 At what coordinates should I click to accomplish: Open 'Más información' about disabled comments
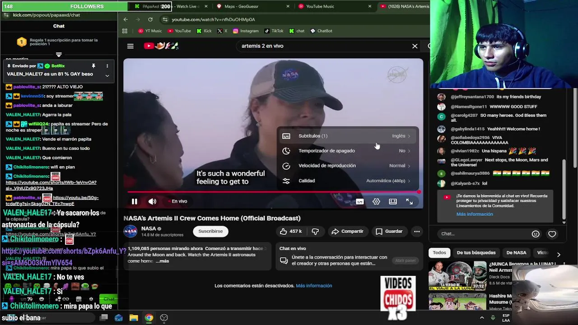tap(314, 286)
